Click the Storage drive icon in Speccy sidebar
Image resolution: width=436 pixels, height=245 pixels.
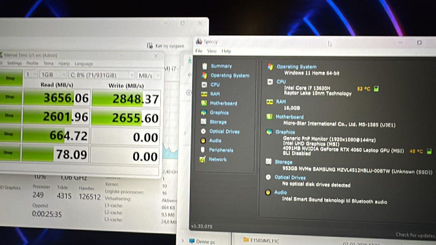(x=204, y=122)
